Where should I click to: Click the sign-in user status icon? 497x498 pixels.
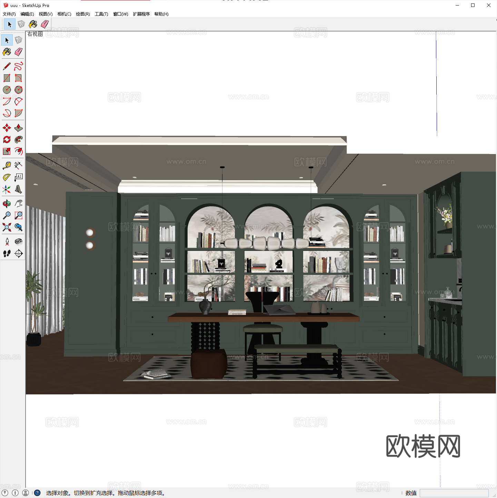click(26, 493)
